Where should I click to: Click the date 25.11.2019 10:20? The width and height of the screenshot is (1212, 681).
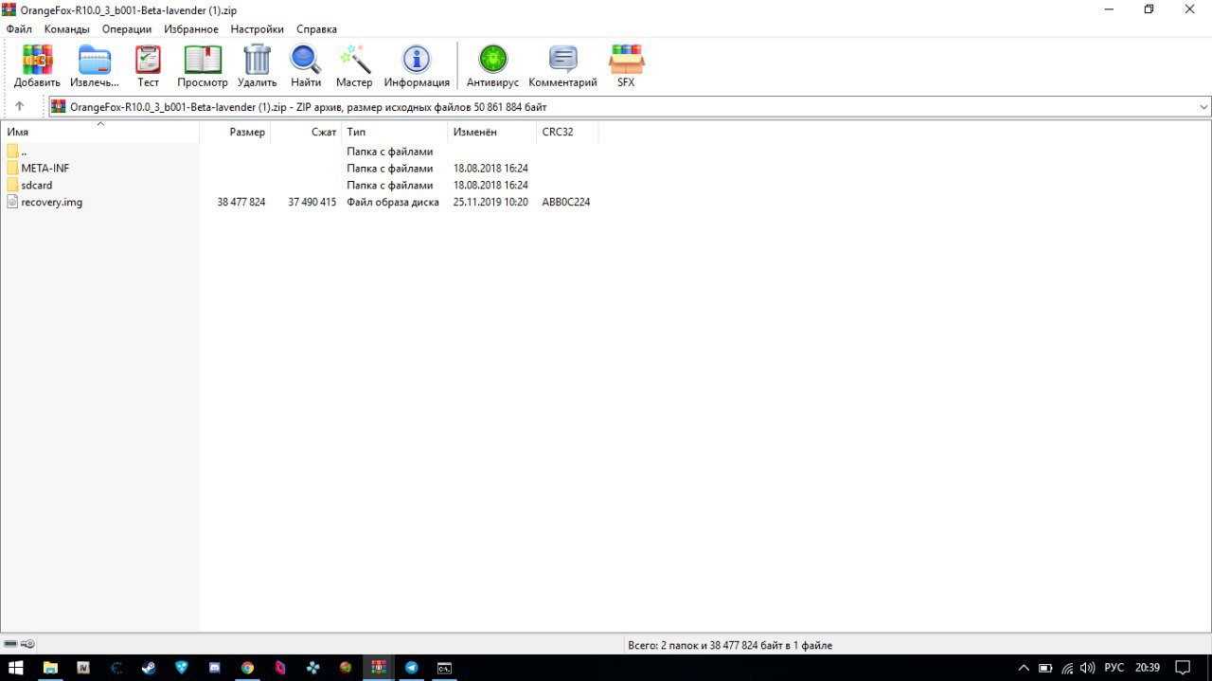pos(490,203)
